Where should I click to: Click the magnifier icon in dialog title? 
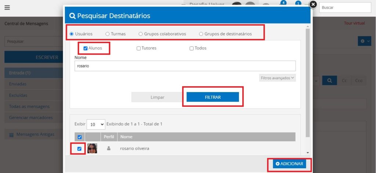(72, 16)
